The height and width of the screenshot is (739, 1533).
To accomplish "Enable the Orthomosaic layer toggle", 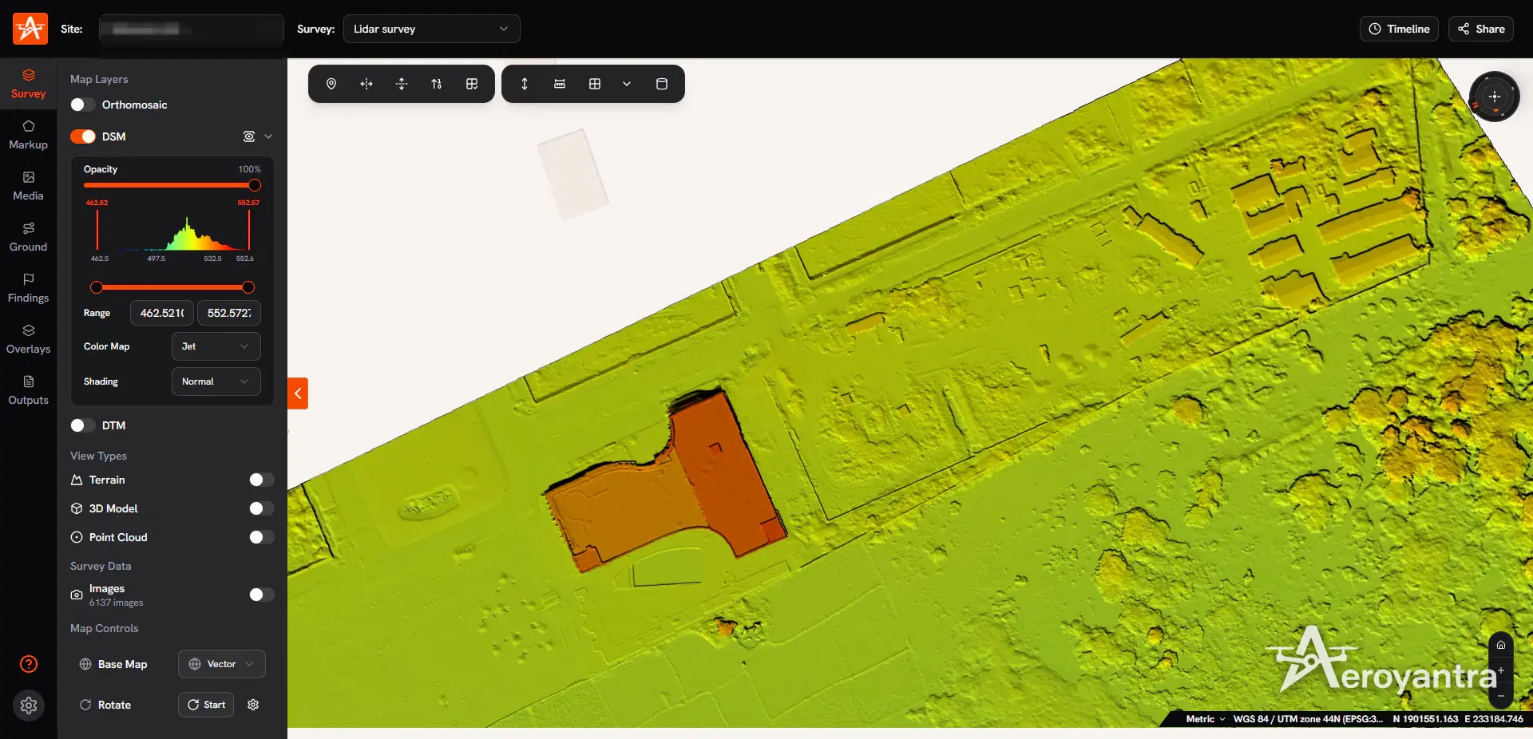I will (83, 105).
